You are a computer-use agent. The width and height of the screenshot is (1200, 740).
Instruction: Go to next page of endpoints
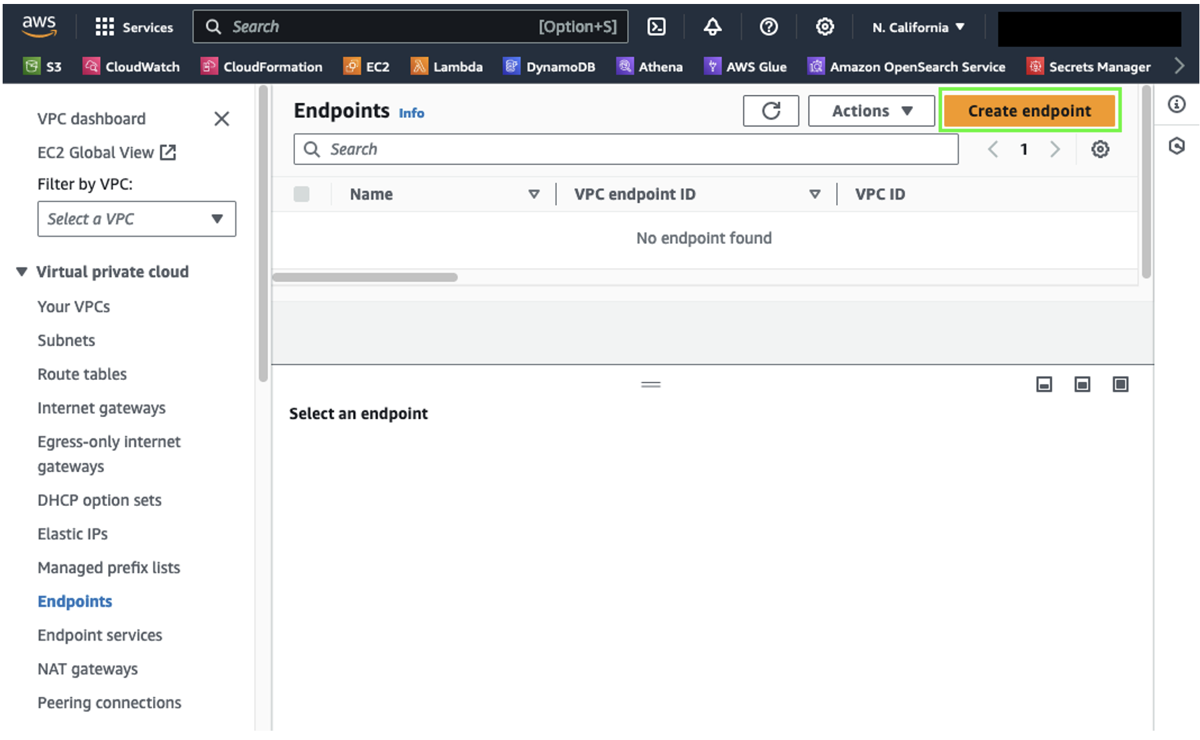(x=1055, y=149)
